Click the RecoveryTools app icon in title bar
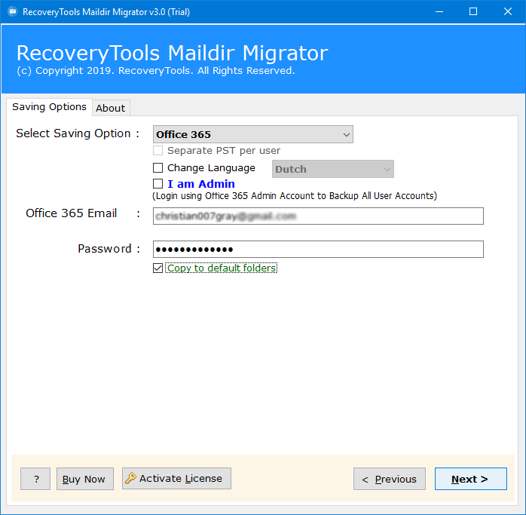 click(x=13, y=12)
